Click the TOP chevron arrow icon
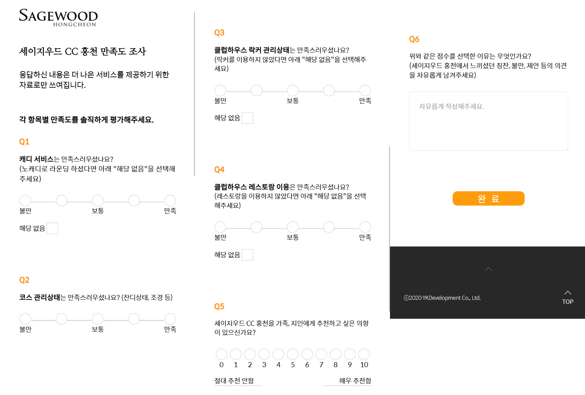 coord(568,293)
